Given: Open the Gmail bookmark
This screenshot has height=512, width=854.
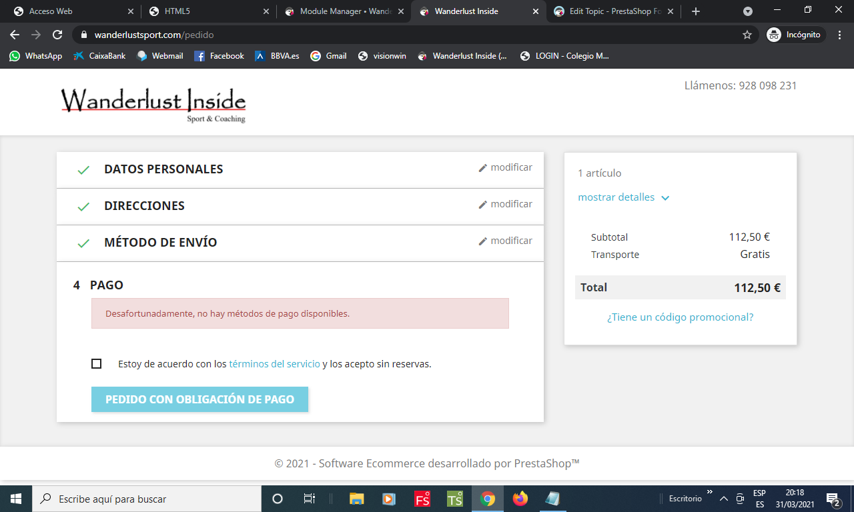Looking at the screenshot, I should point(328,56).
